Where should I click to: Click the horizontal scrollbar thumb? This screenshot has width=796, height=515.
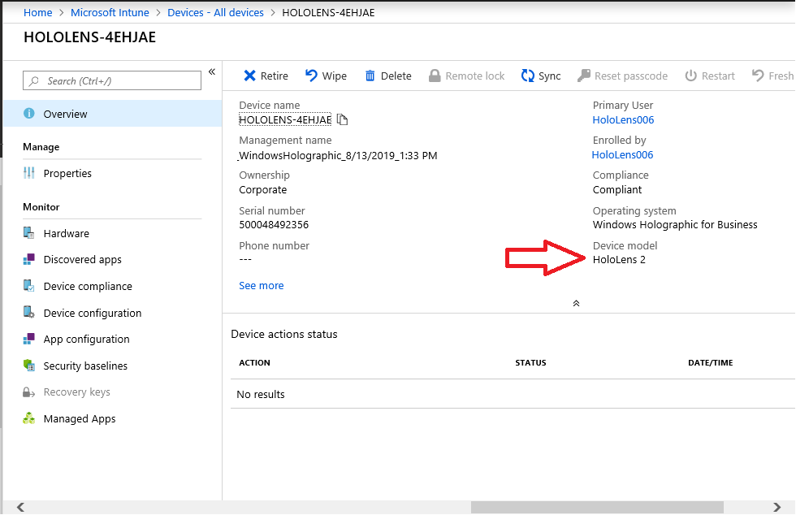pyautogui.click(x=597, y=507)
